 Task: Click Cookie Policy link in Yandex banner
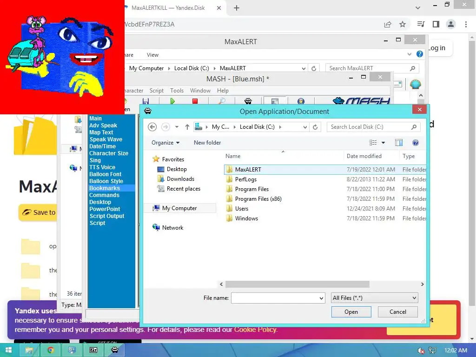coord(255,330)
